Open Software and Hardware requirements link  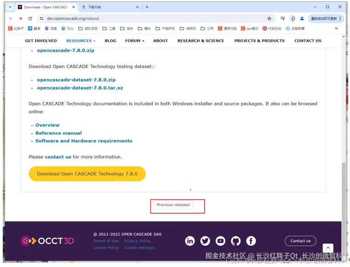[x=84, y=141]
